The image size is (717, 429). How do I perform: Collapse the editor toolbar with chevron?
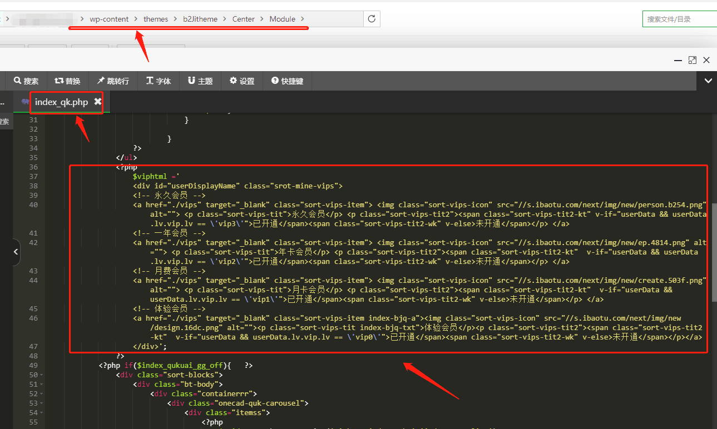[708, 81]
